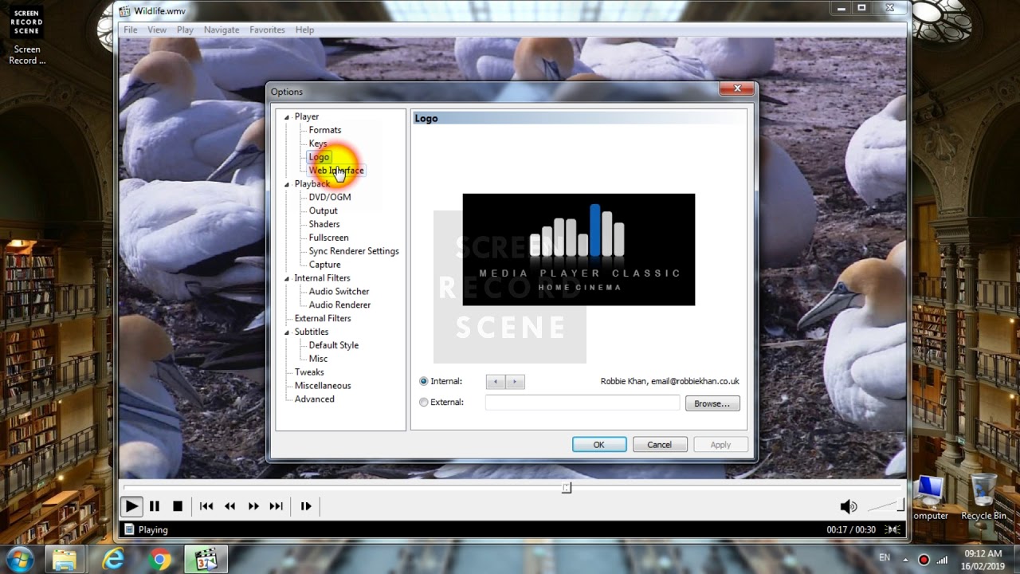Image resolution: width=1020 pixels, height=574 pixels.
Task: Open Google Chrome from taskbar
Action: point(159,560)
